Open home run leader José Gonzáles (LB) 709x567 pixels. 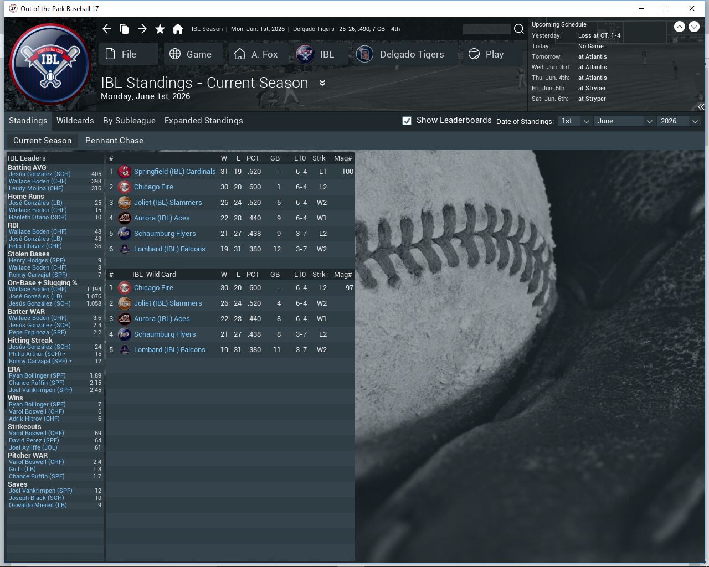[35, 203]
